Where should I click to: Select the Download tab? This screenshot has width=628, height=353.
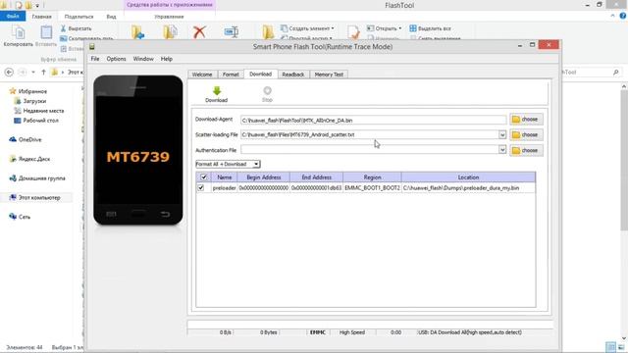point(261,75)
